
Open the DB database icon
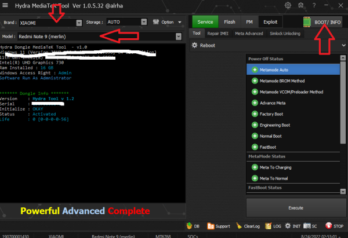(189, 226)
